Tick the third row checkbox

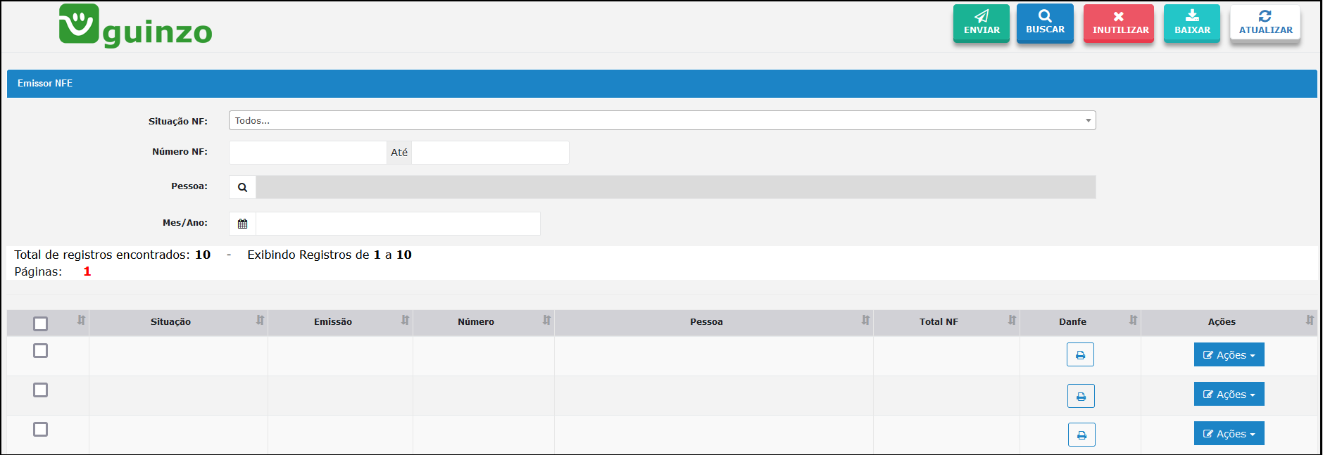[x=41, y=429]
